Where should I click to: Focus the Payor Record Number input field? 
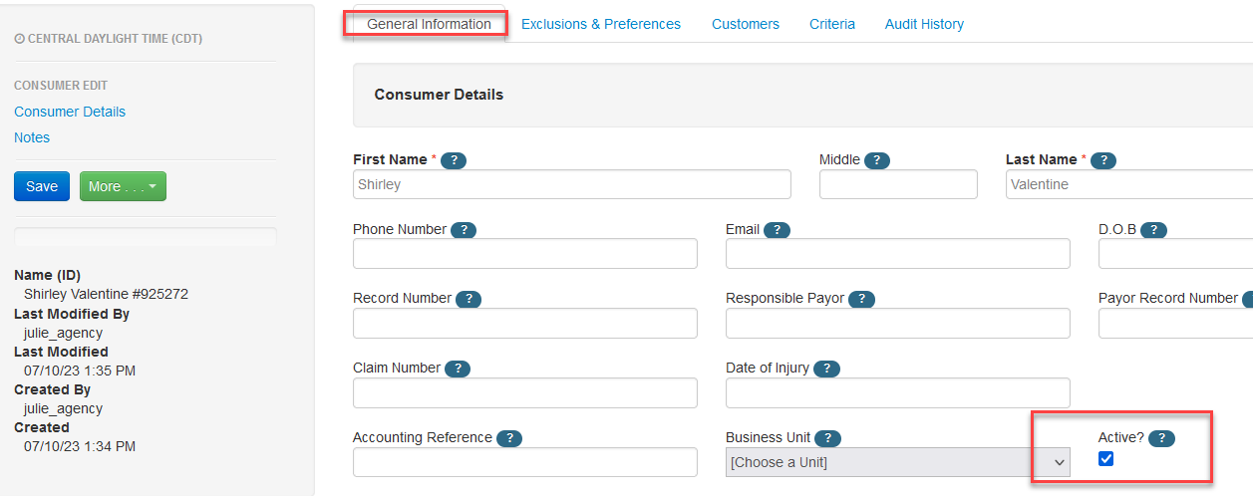pyautogui.click(x=1175, y=323)
